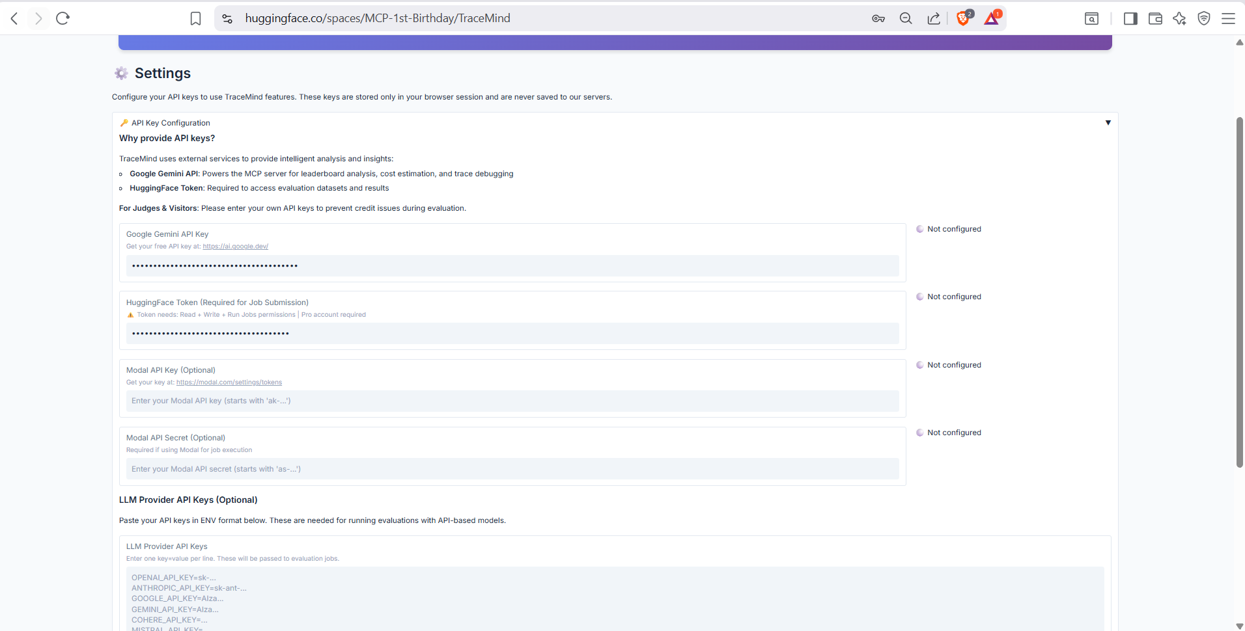Click the 'Pro account required' note

click(333, 315)
